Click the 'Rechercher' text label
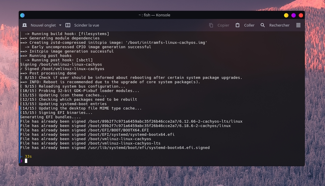Viewport: 325px width, 186px height. coord(279,25)
